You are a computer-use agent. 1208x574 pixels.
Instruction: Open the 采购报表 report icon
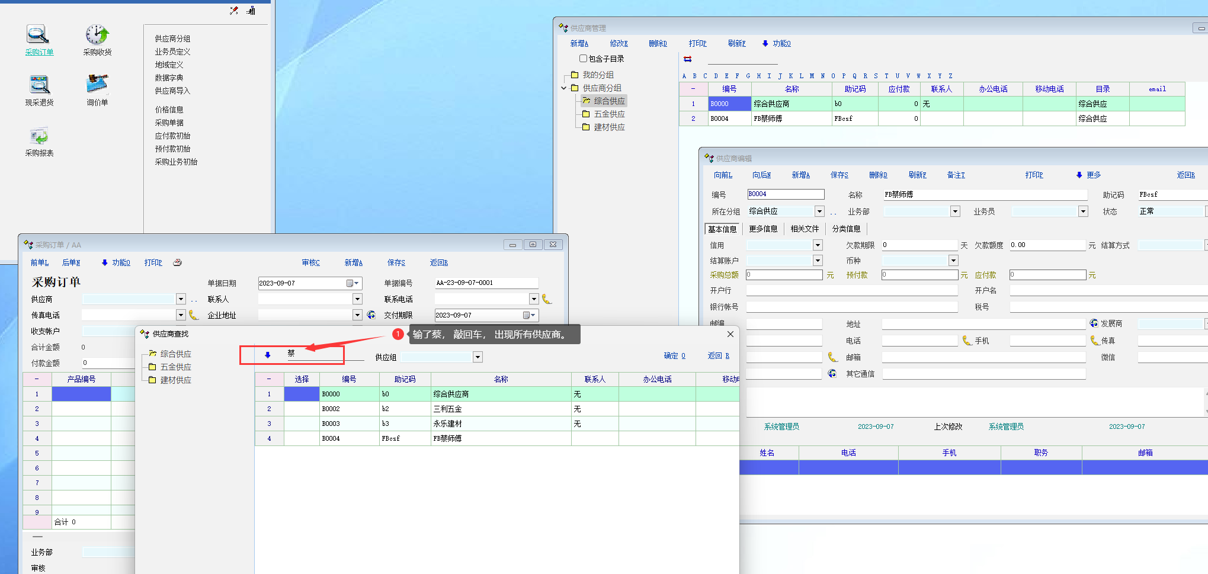click(39, 136)
